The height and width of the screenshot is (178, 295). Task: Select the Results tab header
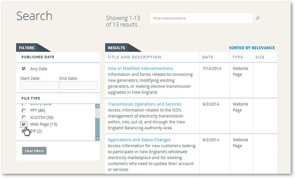click(116, 48)
